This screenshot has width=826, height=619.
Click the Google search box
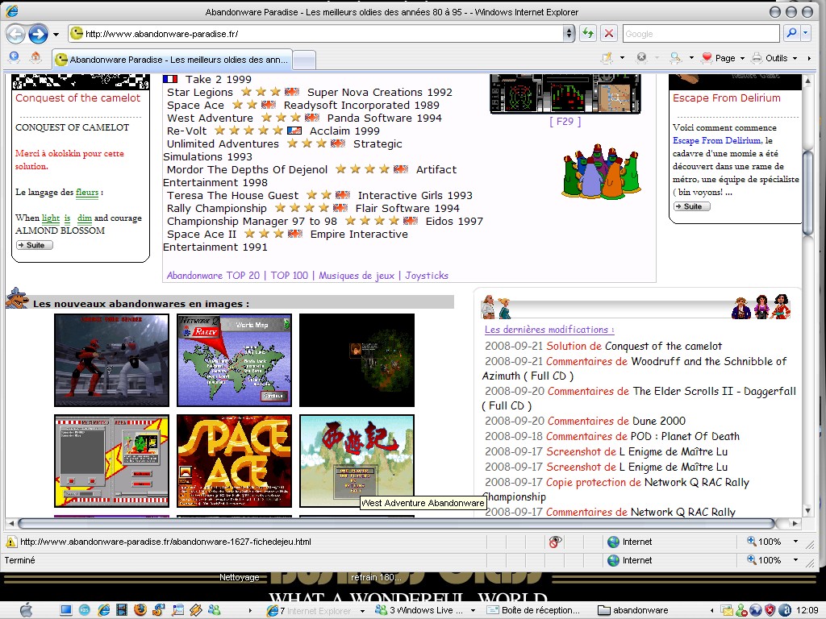coord(701,34)
